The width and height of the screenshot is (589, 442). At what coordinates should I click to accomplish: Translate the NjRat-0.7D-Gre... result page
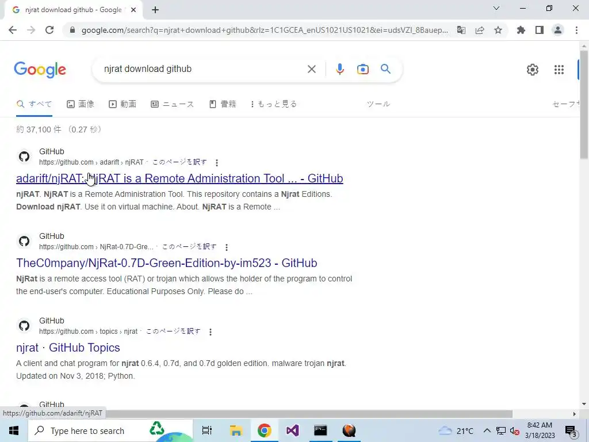189,247
